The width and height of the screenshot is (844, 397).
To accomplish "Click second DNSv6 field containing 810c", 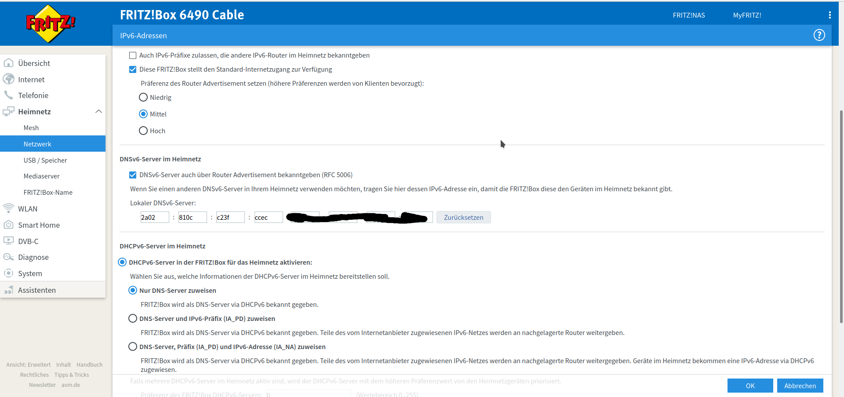I will coord(193,217).
